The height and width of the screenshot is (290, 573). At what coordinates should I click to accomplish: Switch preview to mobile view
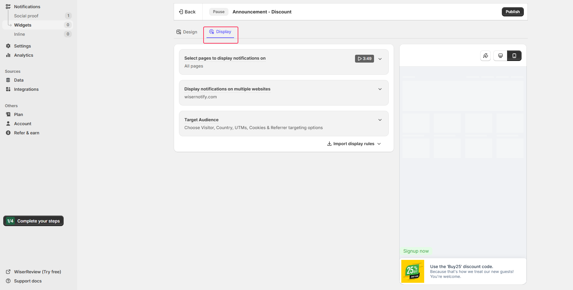point(514,56)
